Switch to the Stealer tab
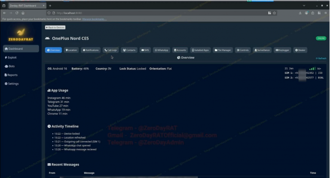Screen dimensions: 330x178 [300, 50]
